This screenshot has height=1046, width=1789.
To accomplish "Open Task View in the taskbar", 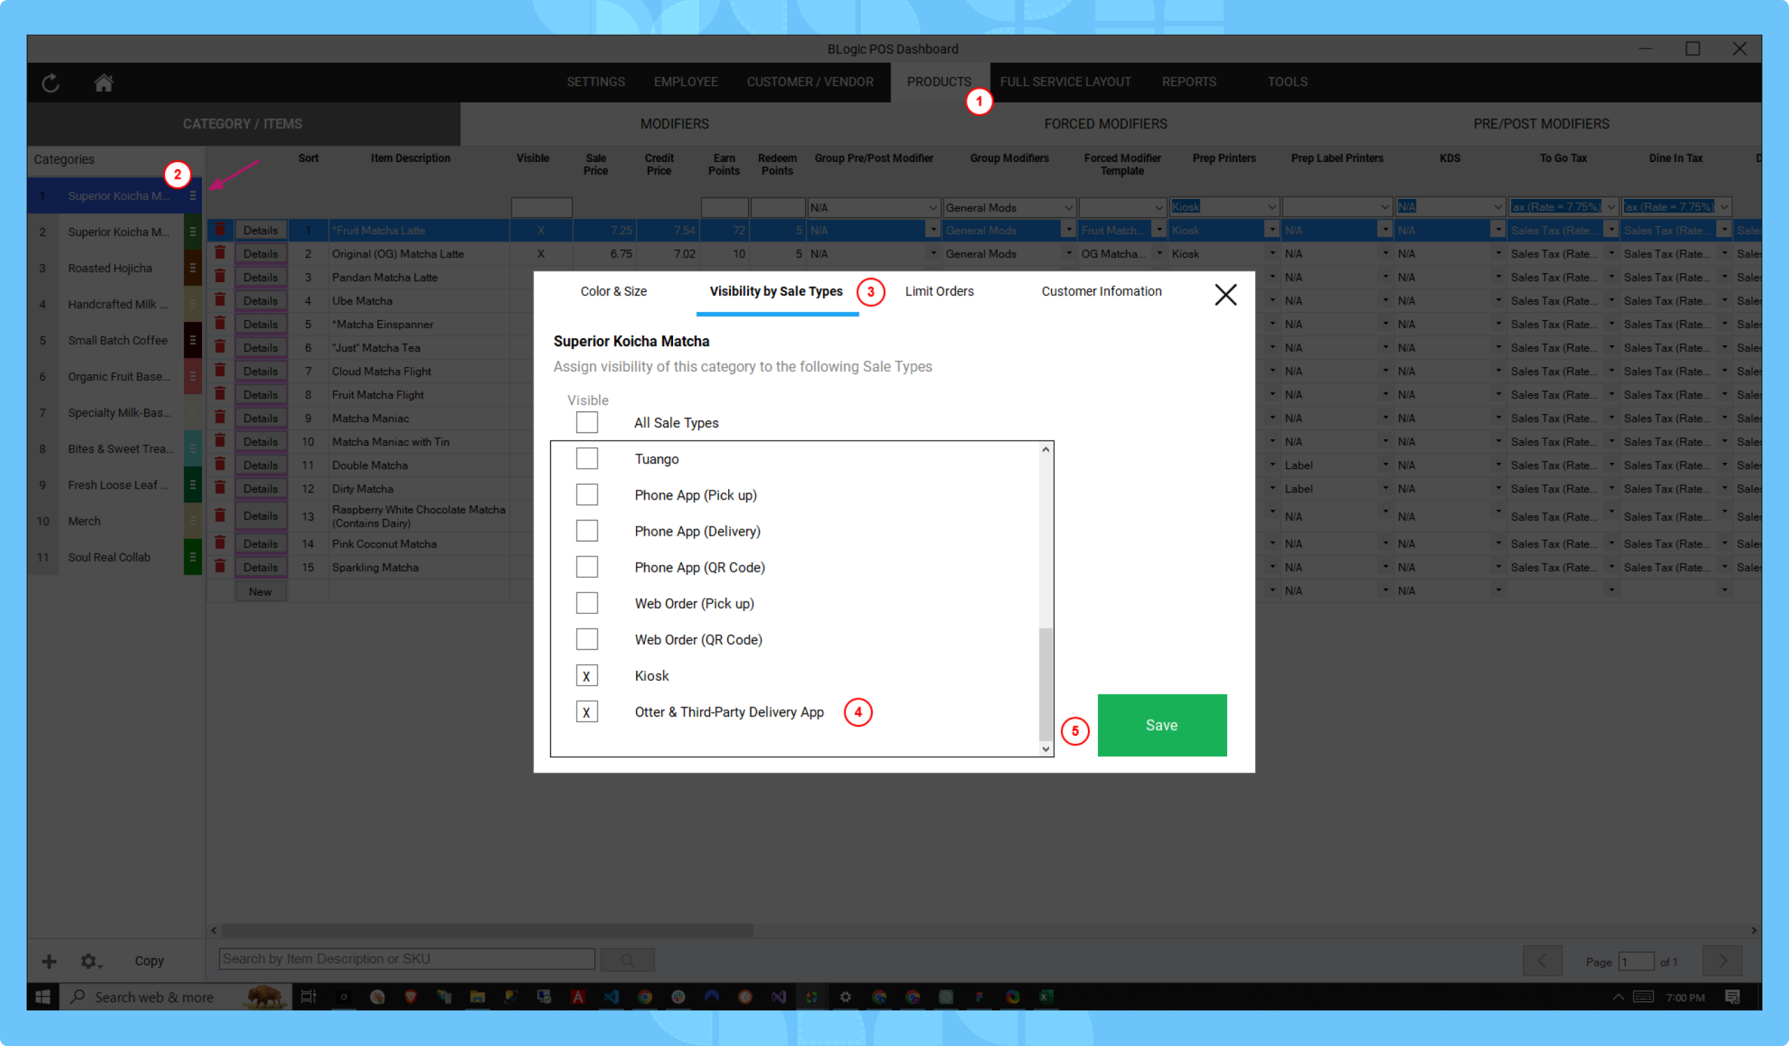I will [308, 997].
